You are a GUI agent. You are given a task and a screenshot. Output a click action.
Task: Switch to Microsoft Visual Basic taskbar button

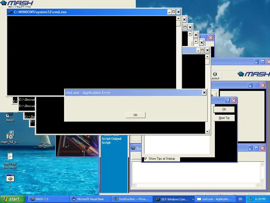tap(90, 199)
